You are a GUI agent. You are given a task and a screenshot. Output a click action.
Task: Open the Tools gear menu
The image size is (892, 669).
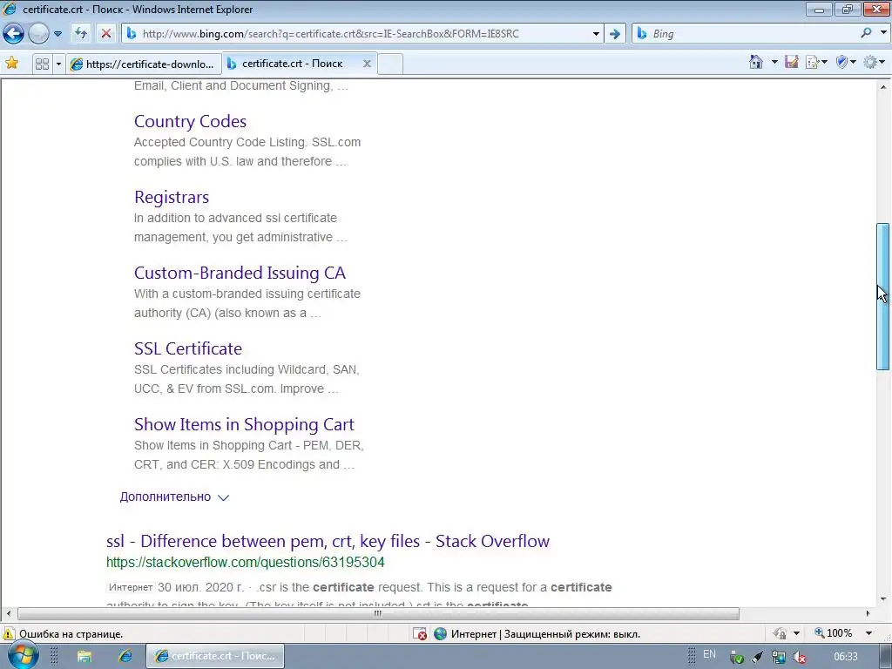pos(874,62)
